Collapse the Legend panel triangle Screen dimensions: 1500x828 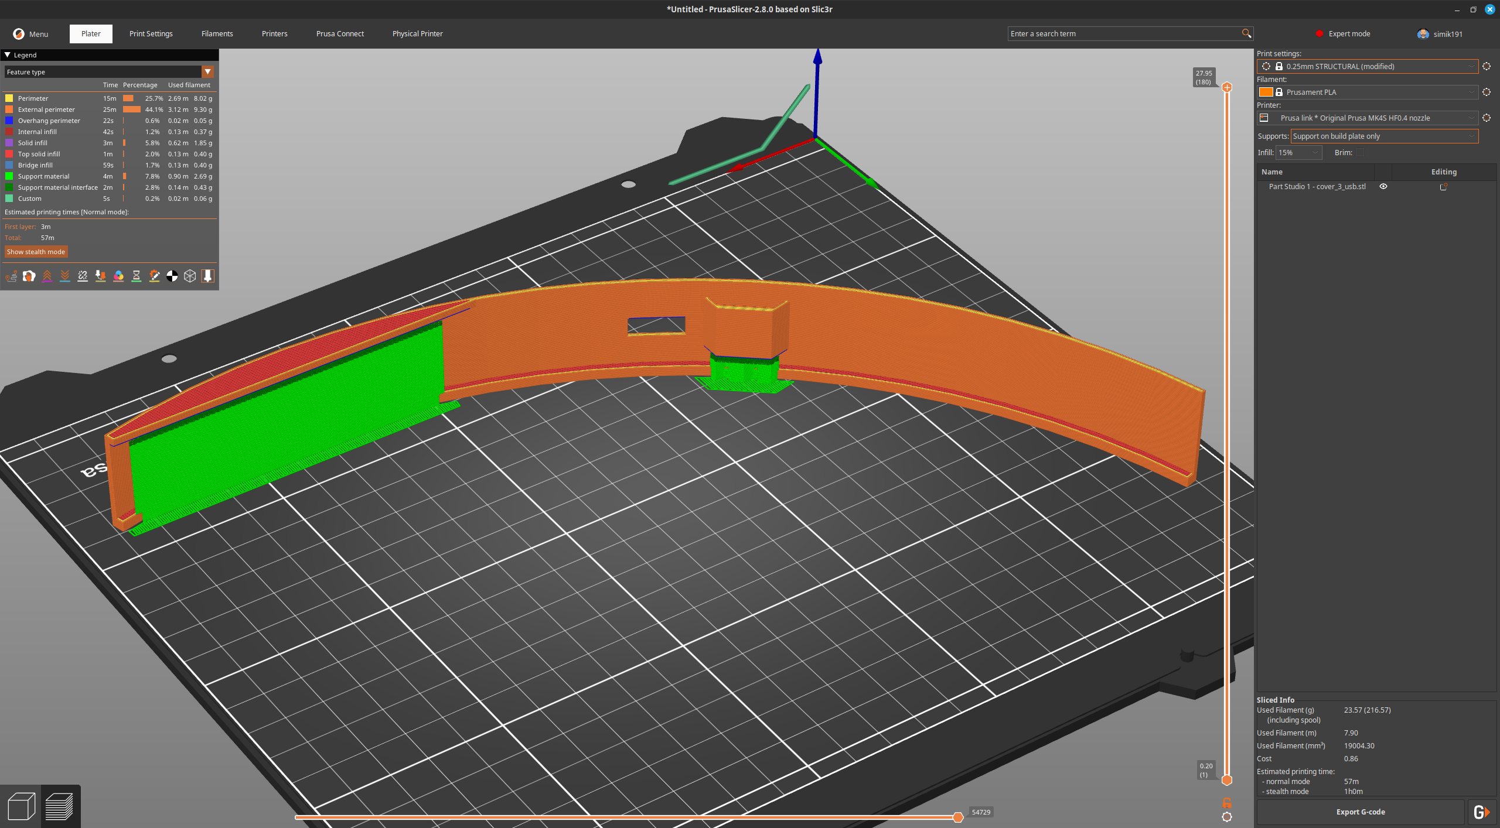(x=8, y=54)
